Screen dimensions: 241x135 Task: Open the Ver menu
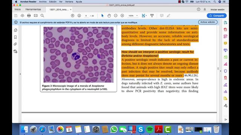coord(61,1)
